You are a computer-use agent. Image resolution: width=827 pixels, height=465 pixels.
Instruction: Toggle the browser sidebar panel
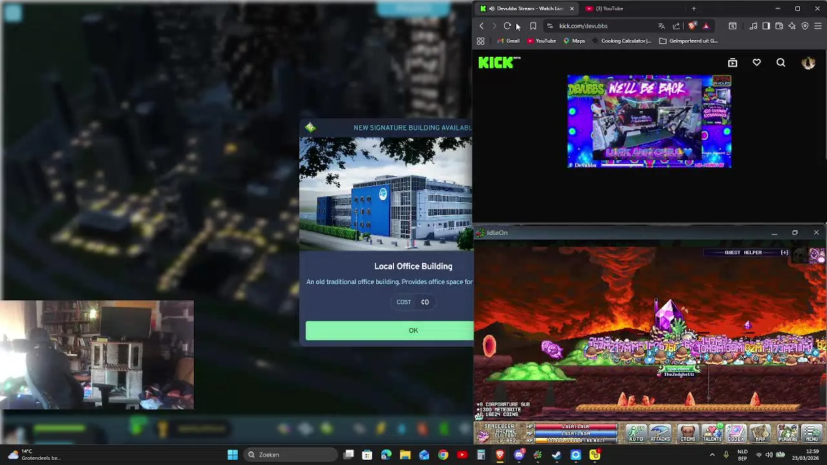point(766,26)
